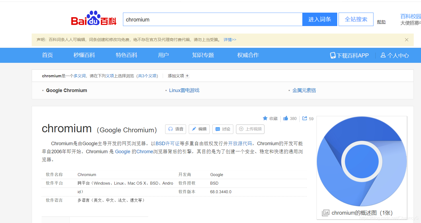Click the 进入词条 button

tap(320, 19)
